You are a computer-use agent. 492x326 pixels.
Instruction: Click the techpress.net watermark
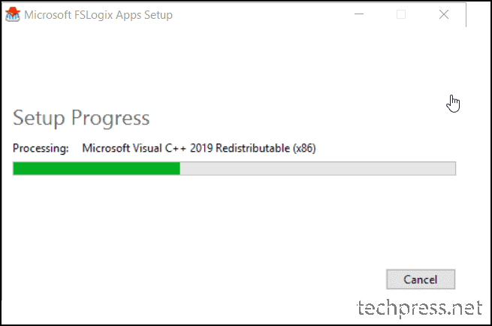420,308
